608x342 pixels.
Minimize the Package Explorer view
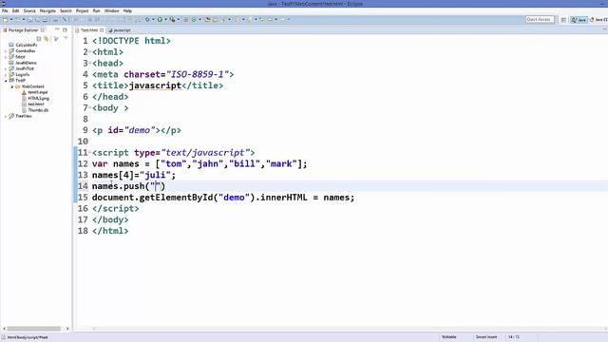pyautogui.click(x=57, y=29)
